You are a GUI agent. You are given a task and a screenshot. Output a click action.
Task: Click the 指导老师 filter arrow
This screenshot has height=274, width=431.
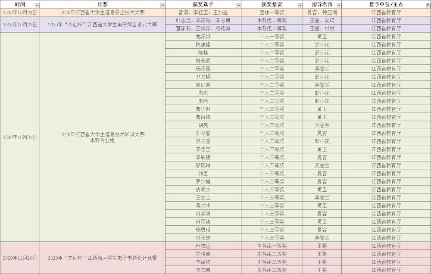pos(339,5)
